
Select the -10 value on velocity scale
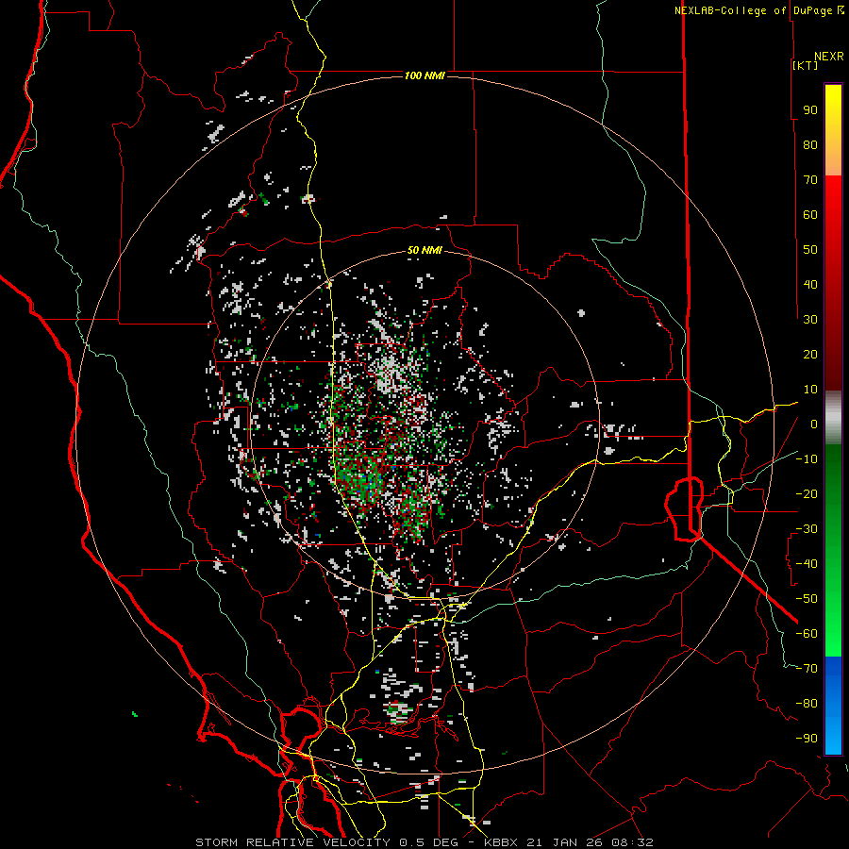click(x=807, y=459)
